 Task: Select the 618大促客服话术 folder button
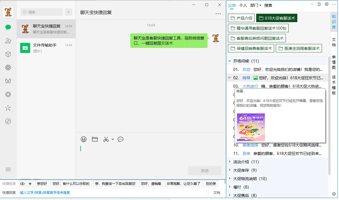(x=277, y=18)
